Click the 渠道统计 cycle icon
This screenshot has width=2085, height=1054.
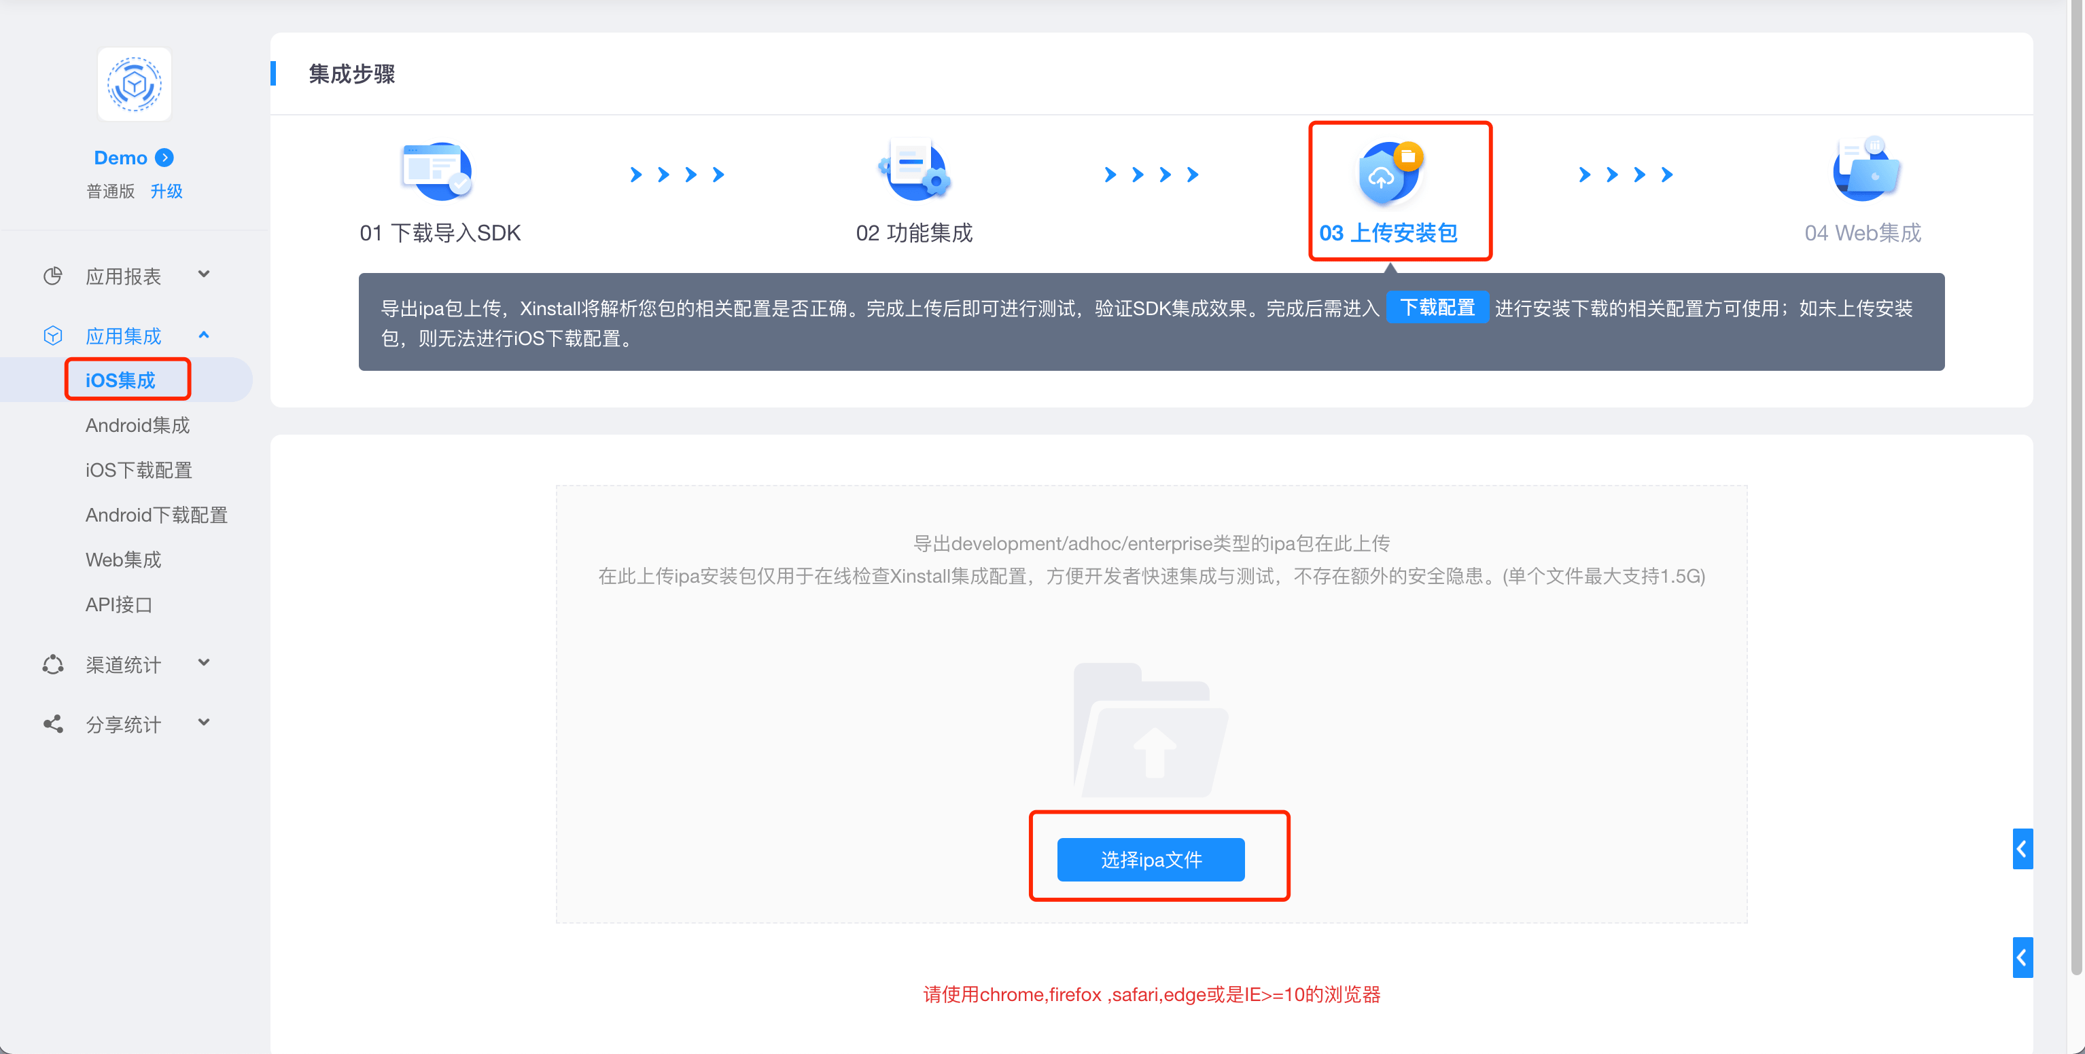52,664
